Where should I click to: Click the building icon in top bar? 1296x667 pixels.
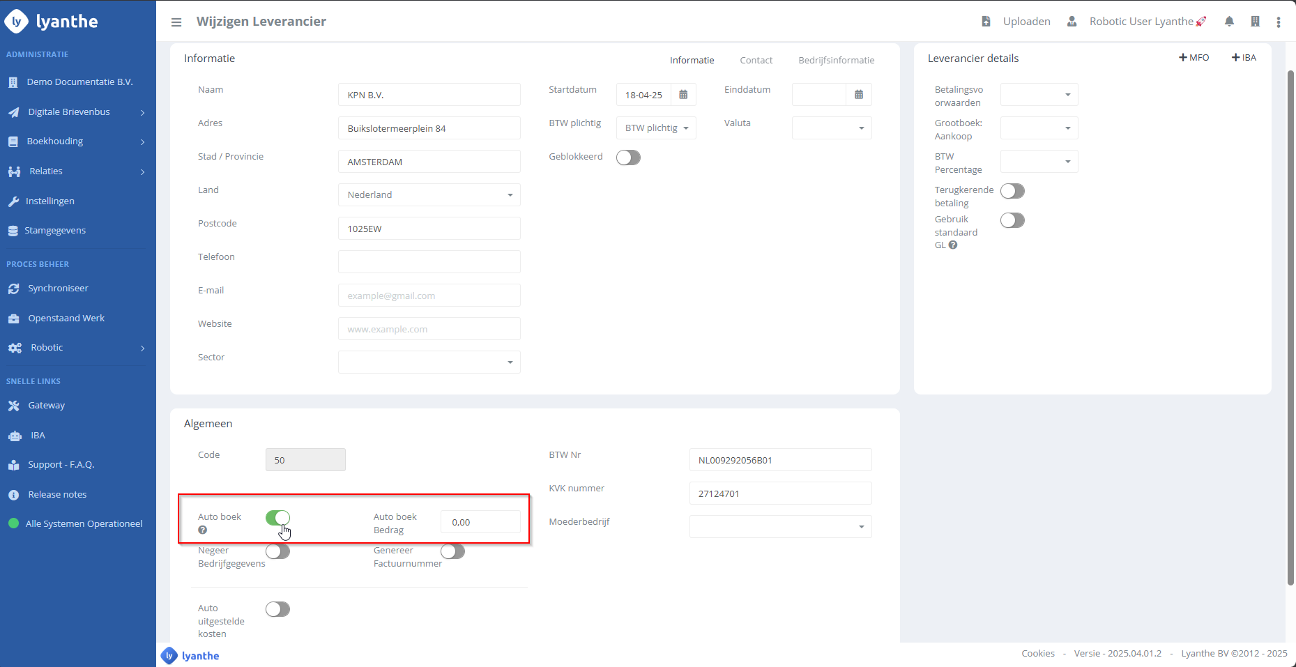1255,22
